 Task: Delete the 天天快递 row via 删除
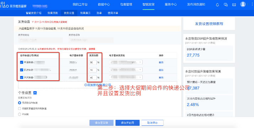tap(161, 77)
